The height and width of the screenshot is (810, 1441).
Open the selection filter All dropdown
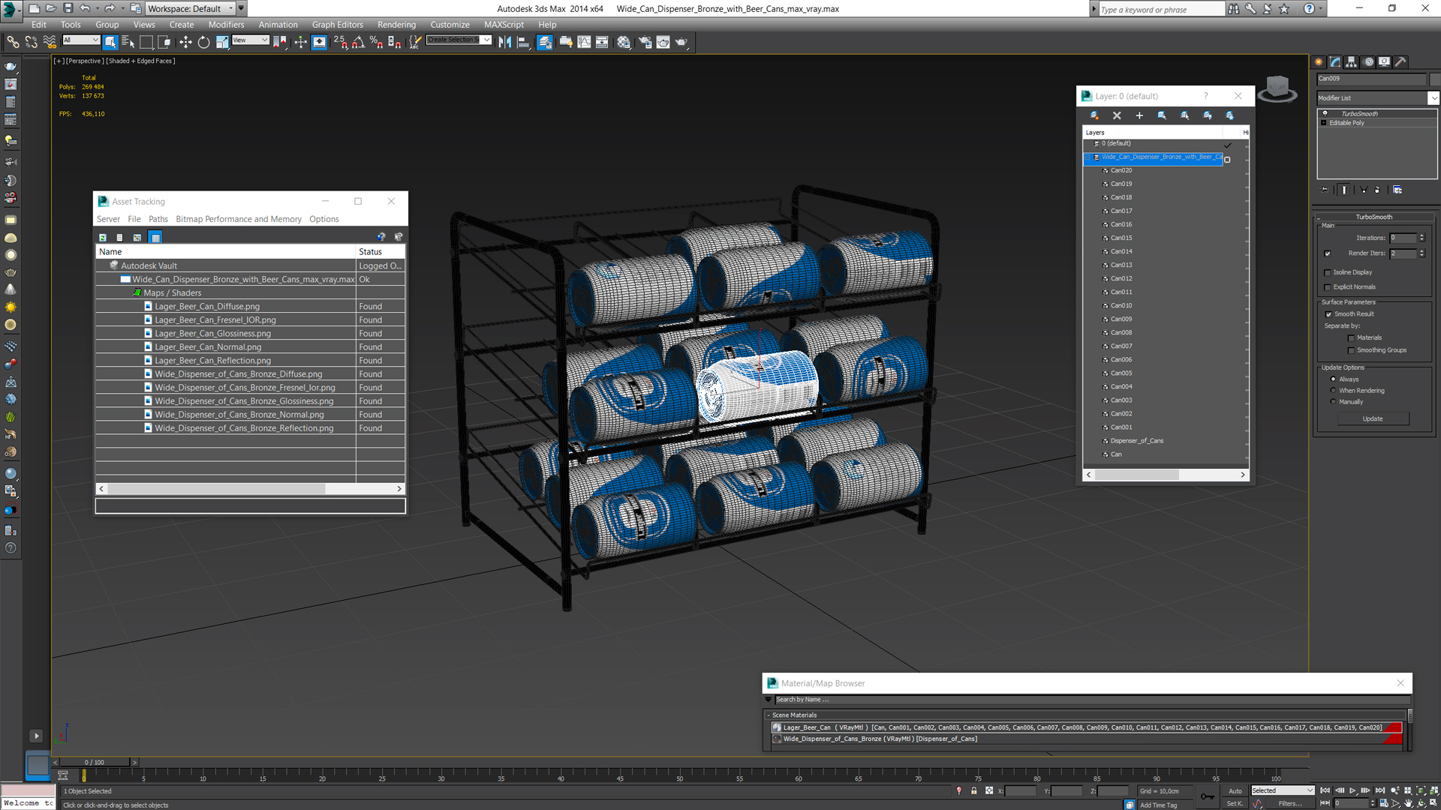tap(81, 40)
